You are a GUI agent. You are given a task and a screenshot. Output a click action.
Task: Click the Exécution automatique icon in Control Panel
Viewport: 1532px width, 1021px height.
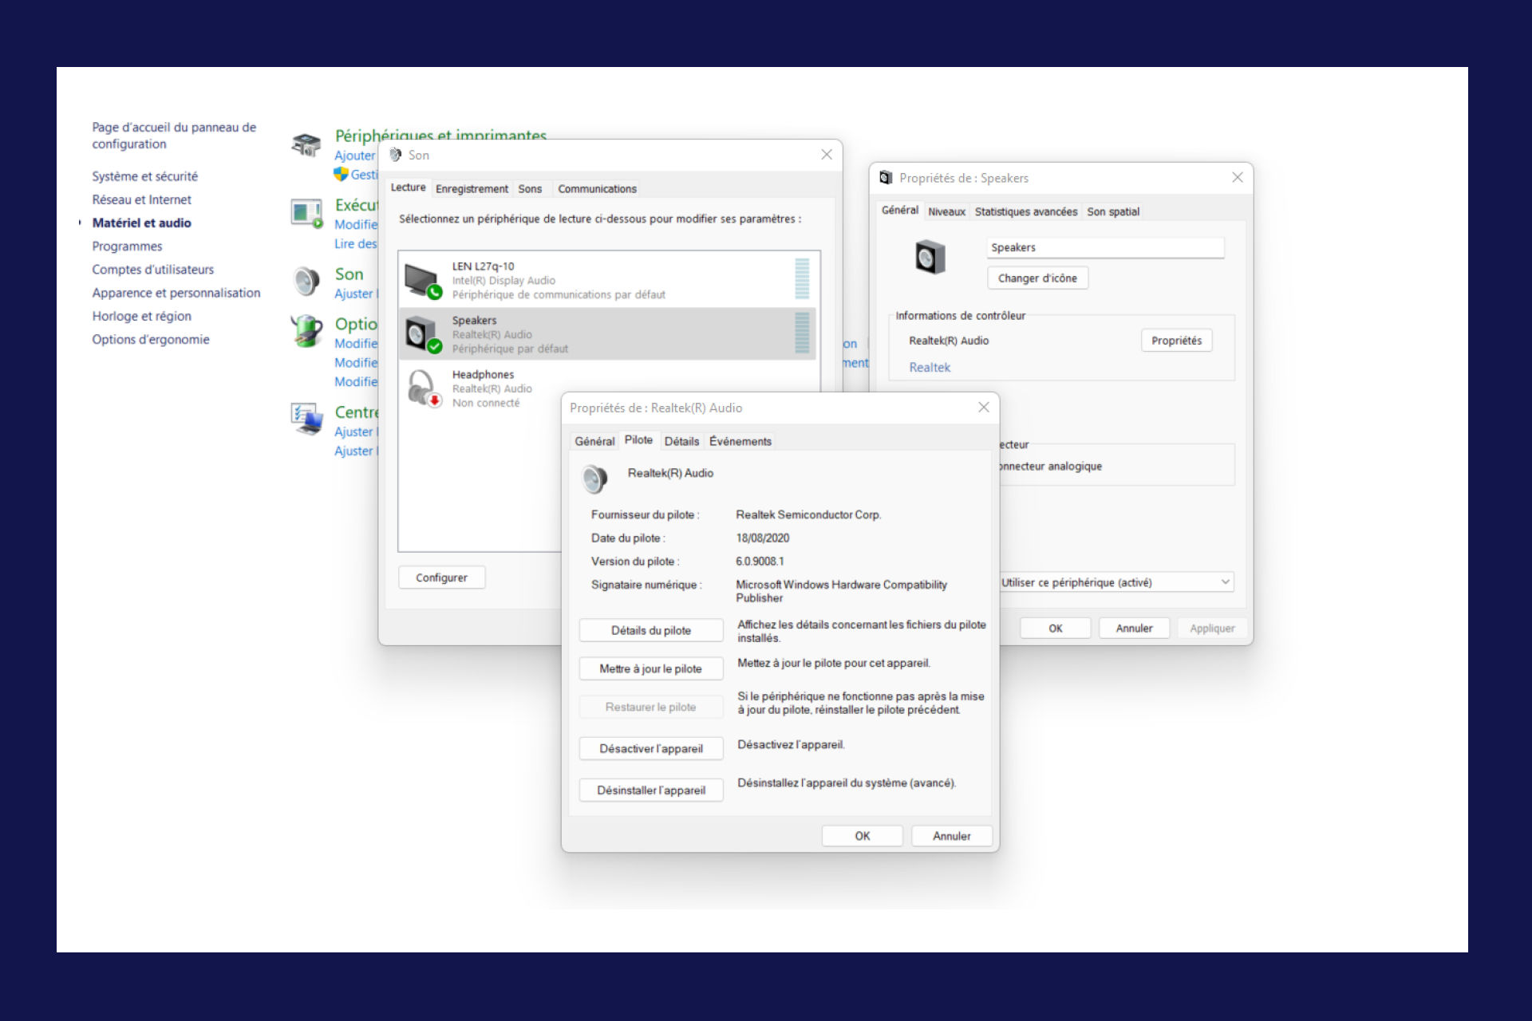click(x=306, y=213)
